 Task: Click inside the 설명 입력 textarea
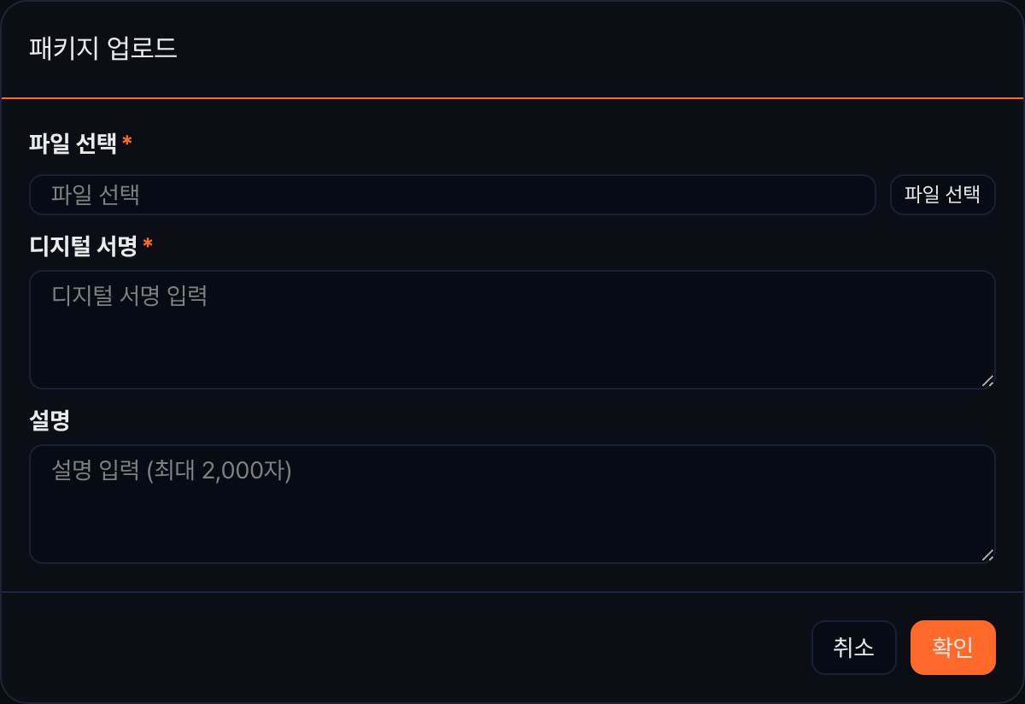coord(512,504)
